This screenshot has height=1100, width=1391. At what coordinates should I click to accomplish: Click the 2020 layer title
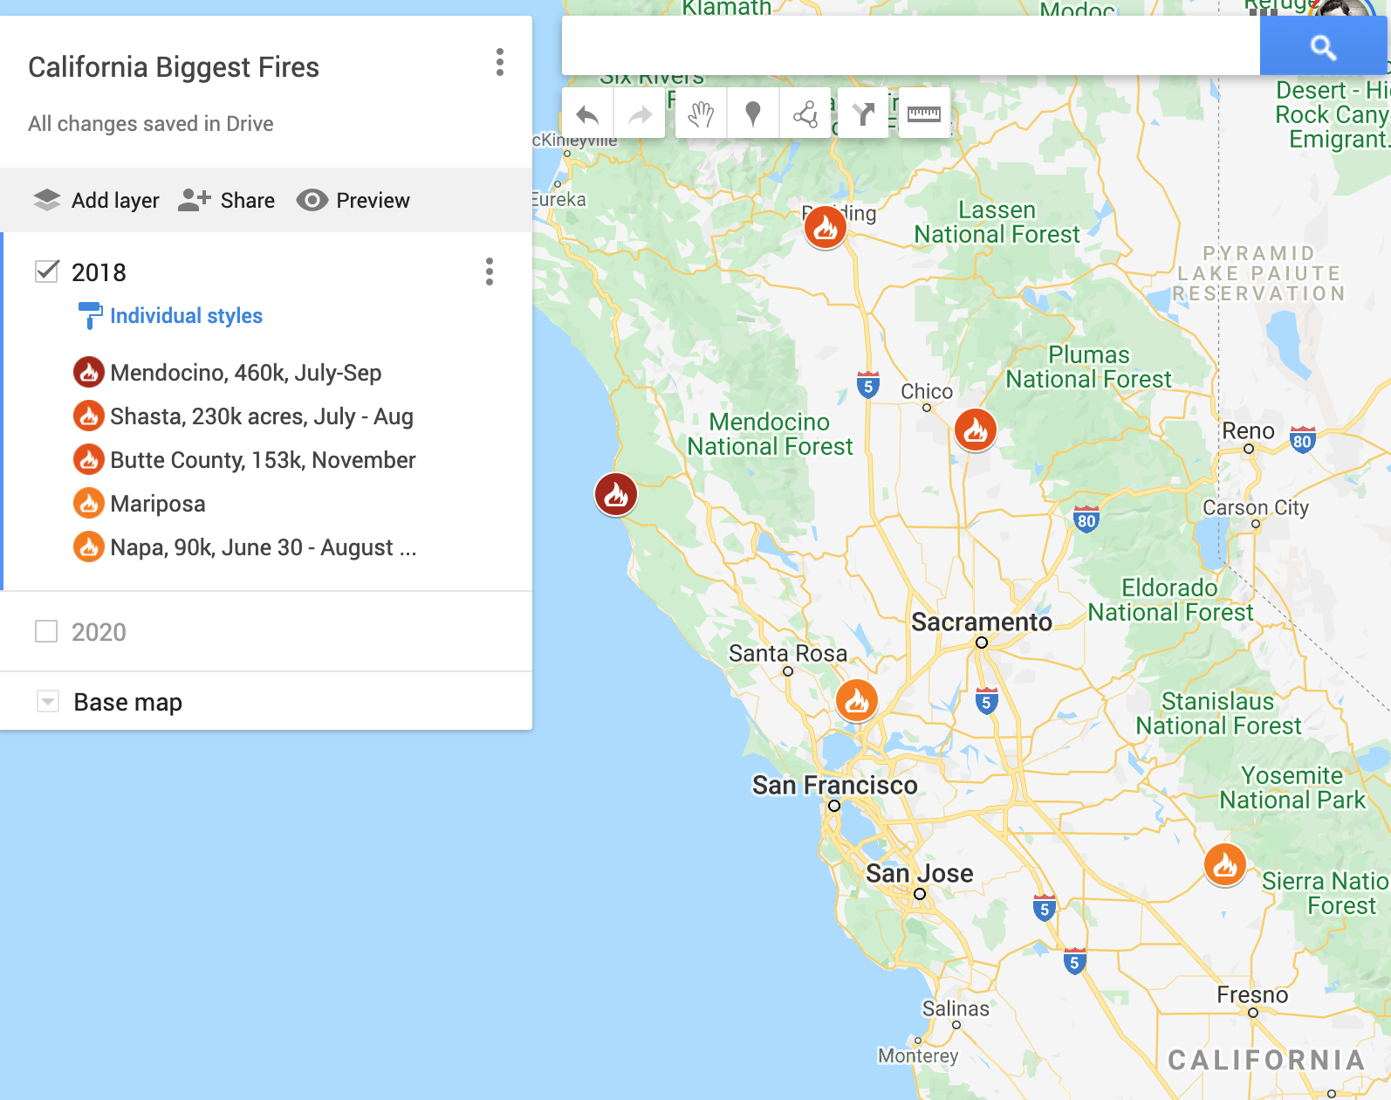click(x=99, y=632)
